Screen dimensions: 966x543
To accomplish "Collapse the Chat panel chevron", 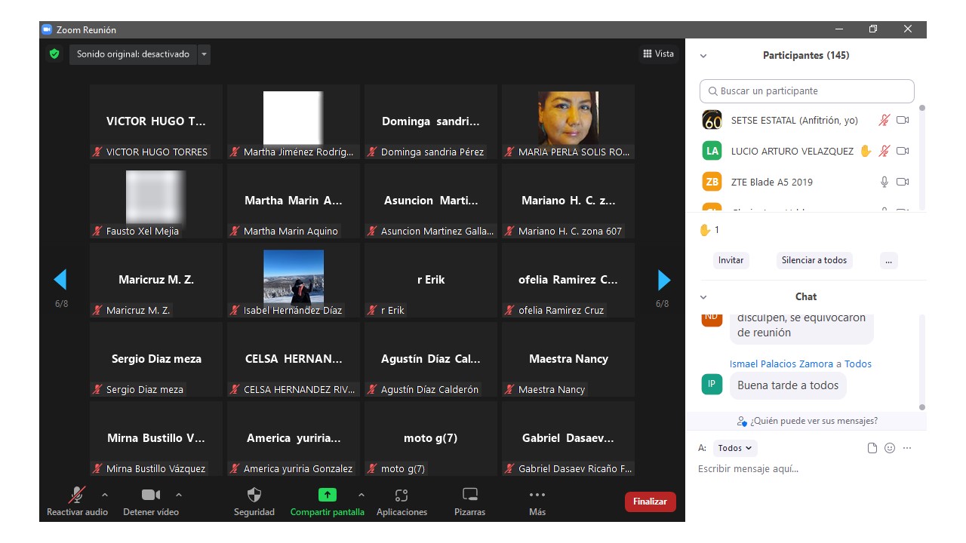I will click(x=703, y=297).
